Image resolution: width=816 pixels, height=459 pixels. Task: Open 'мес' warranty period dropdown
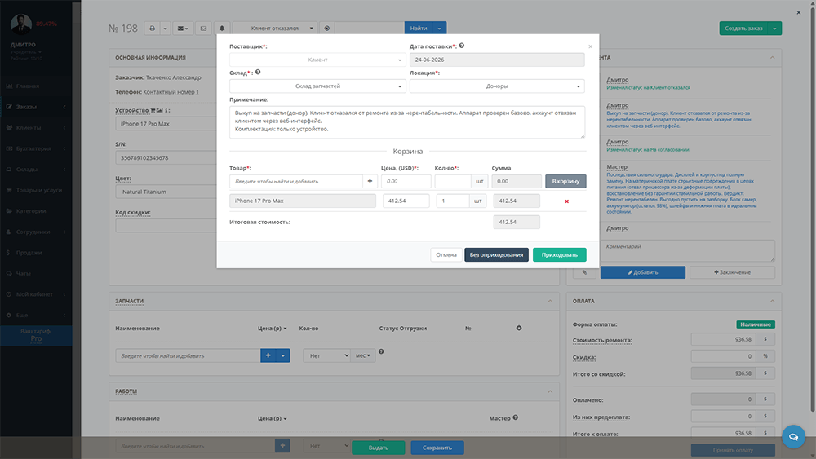coord(363,355)
